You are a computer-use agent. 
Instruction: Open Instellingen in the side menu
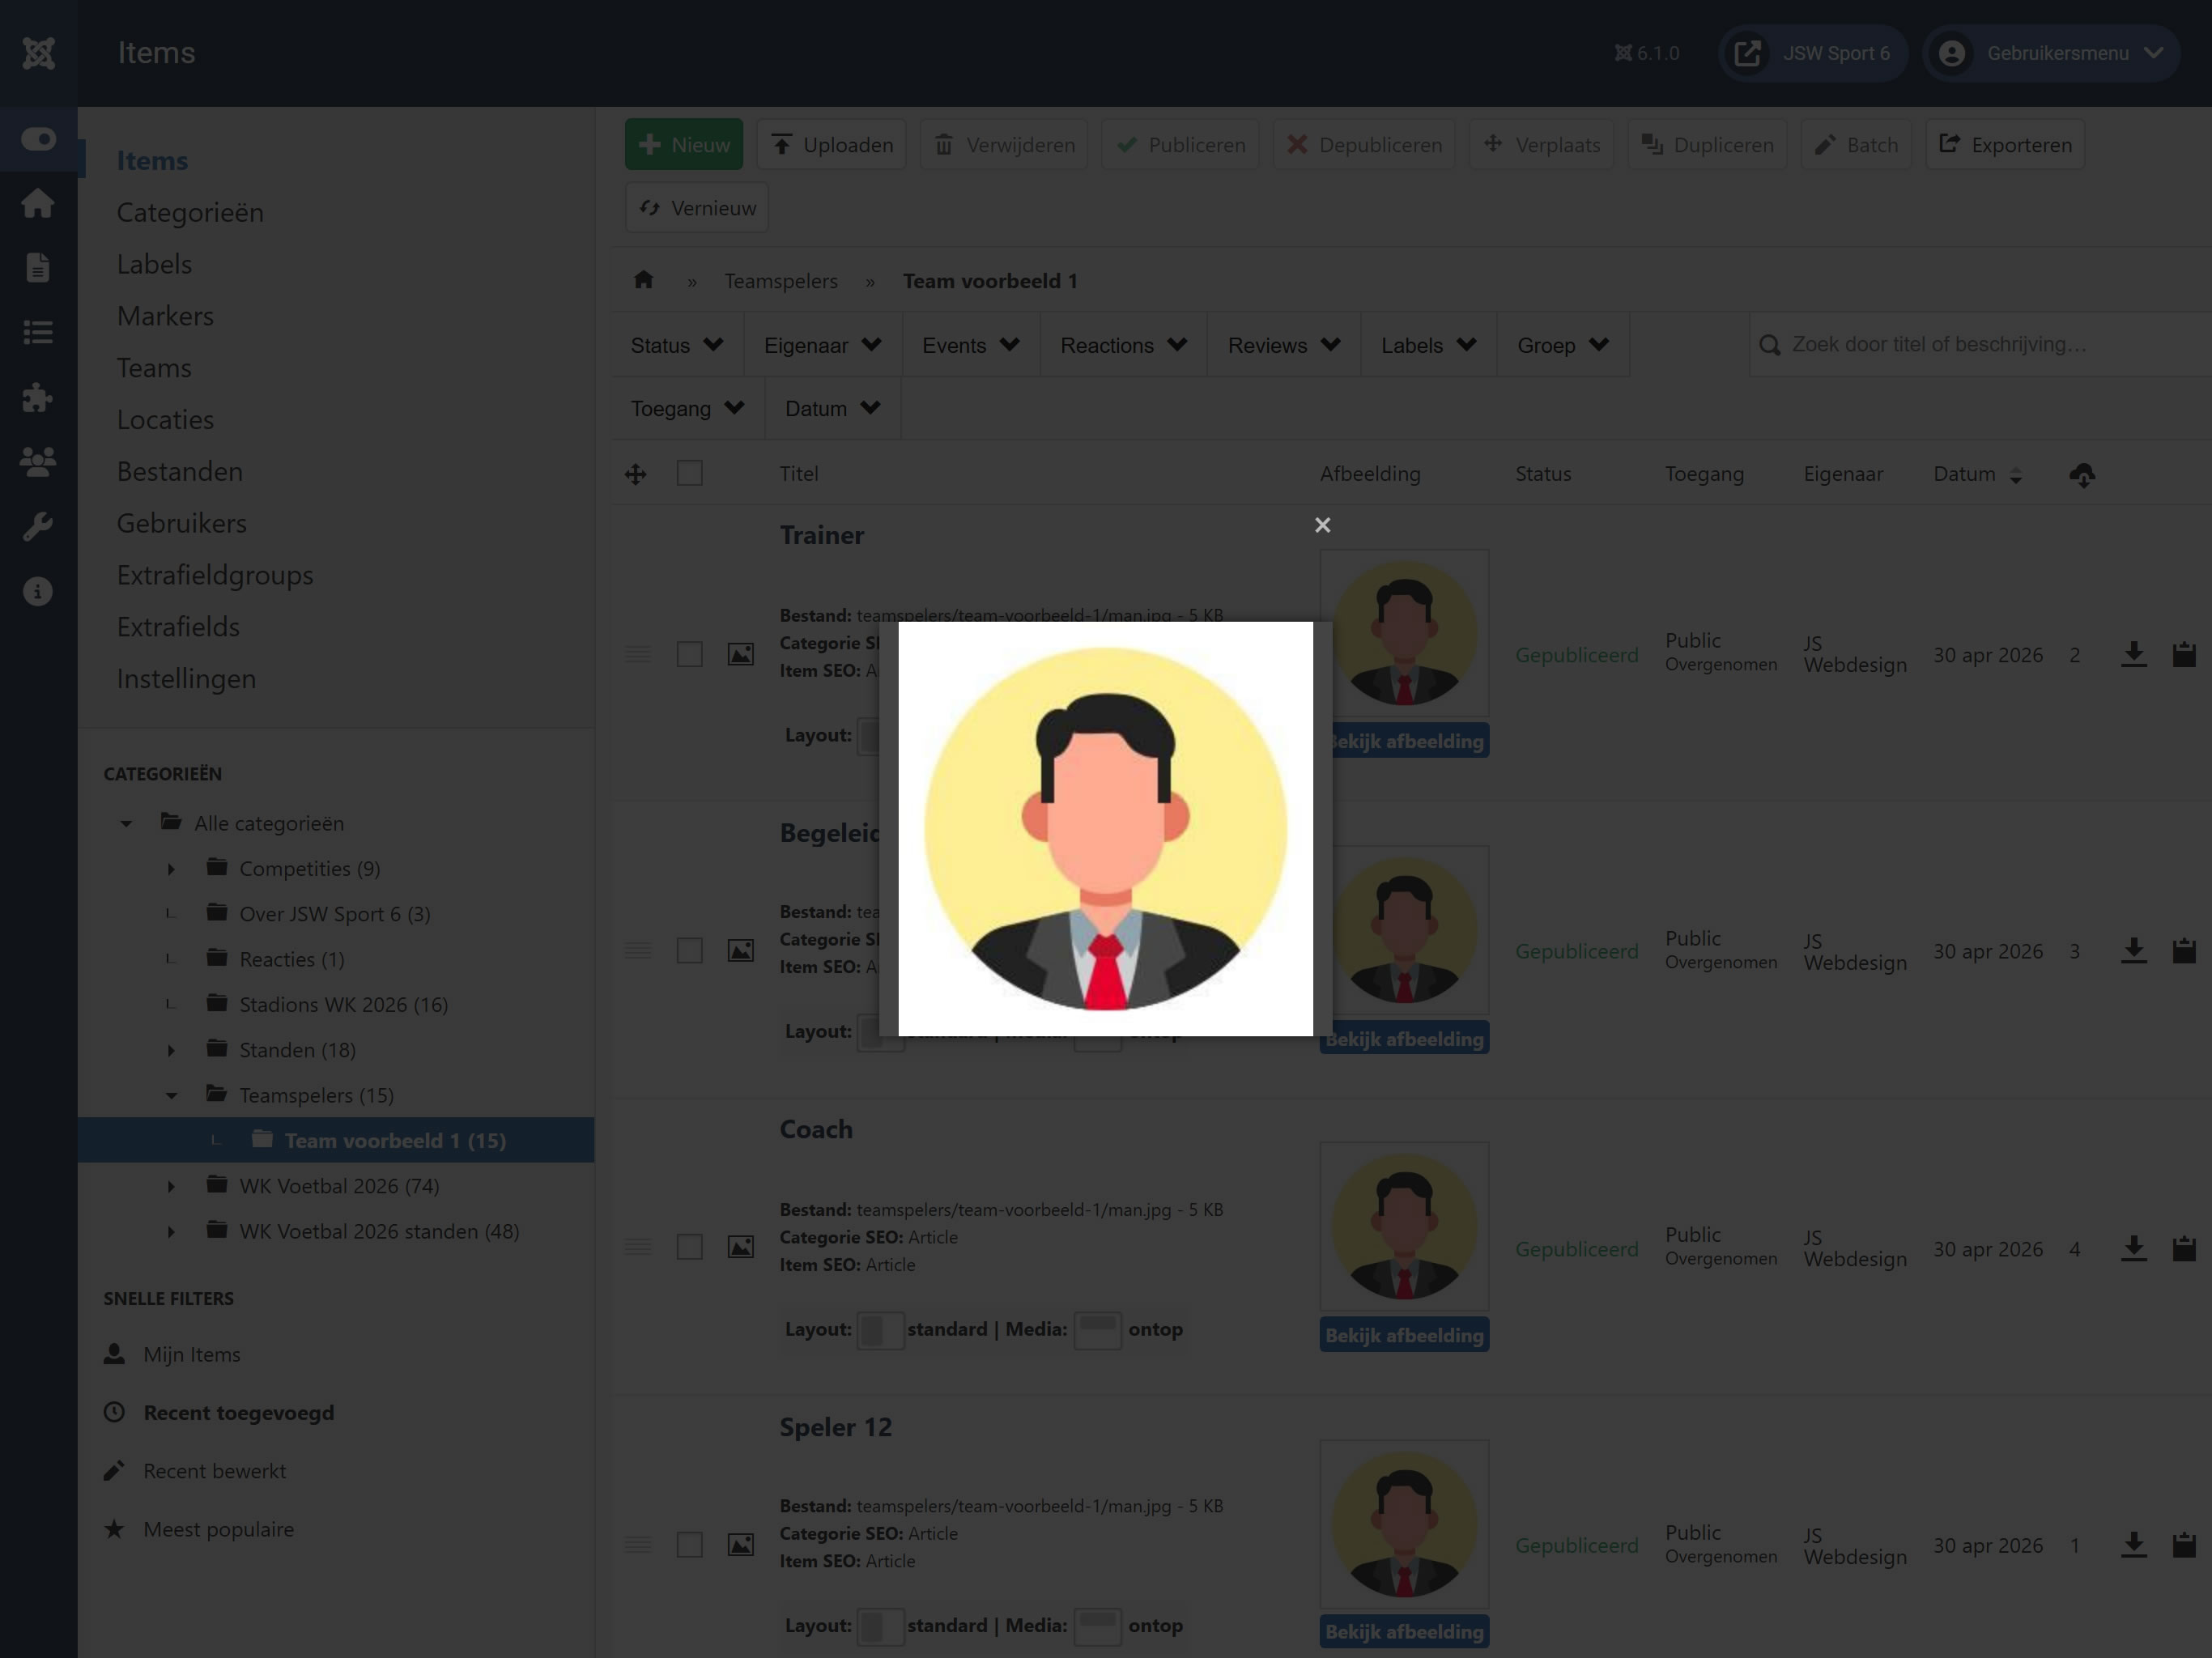click(x=186, y=678)
